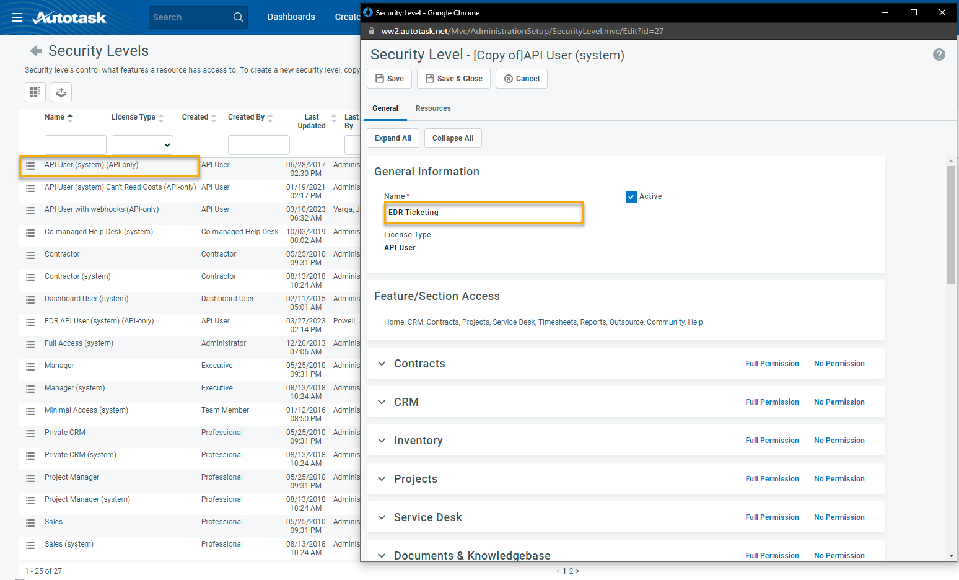The image size is (959, 580).
Task: Open the Create menu
Action: point(348,17)
